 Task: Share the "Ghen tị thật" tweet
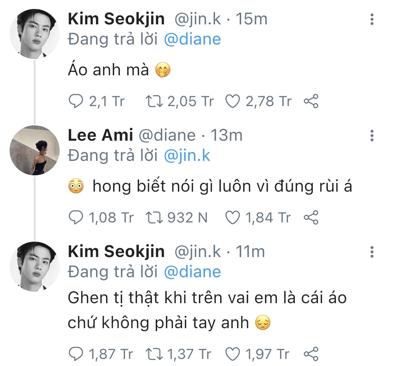pyautogui.click(x=311, y=354)
